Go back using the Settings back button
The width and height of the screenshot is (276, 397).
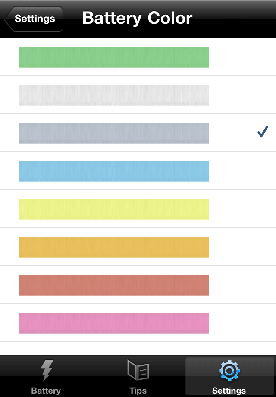coord(34,19)
